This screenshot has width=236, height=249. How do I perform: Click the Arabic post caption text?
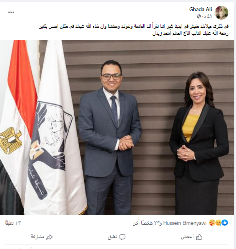(134, 30)
